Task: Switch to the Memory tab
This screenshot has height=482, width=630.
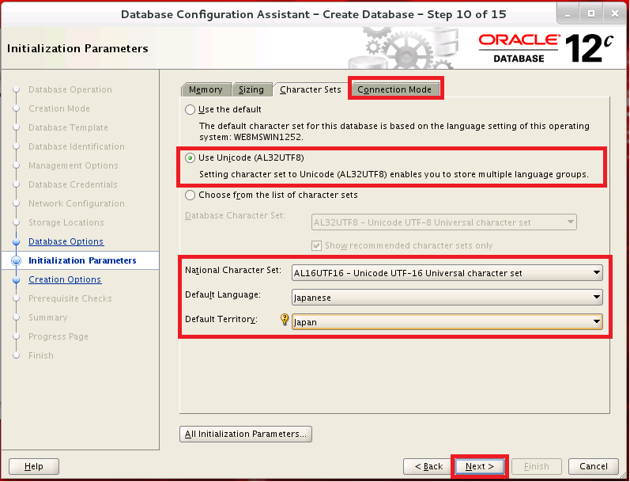Action: click(206, 89)
